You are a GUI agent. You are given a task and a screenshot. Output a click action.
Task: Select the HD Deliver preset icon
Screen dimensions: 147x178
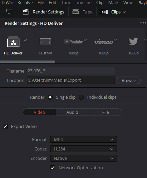13,42
